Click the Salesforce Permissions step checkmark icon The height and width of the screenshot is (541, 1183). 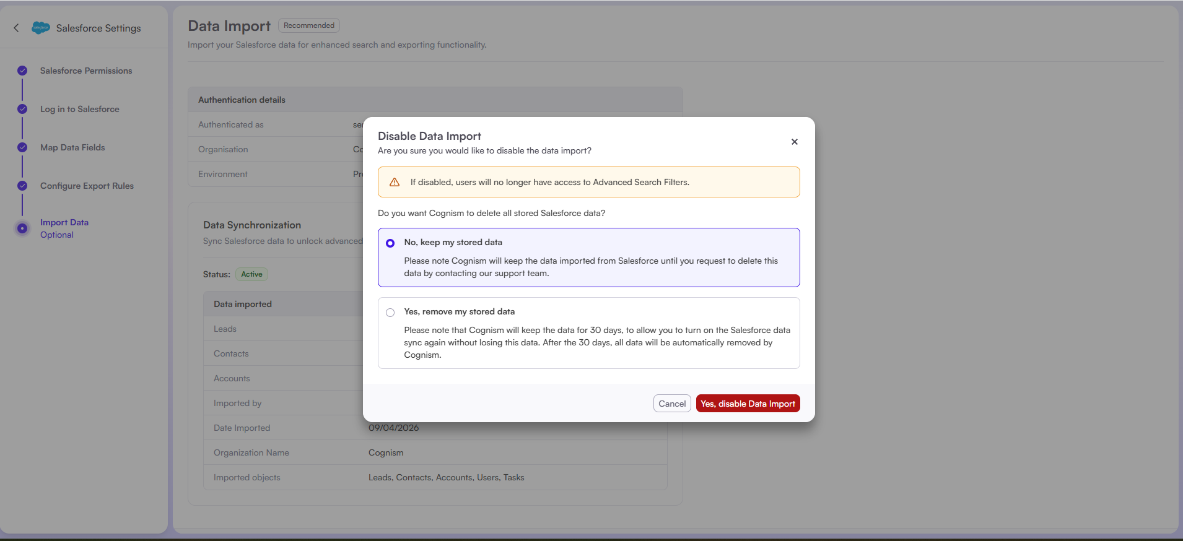tap(22, 71)
